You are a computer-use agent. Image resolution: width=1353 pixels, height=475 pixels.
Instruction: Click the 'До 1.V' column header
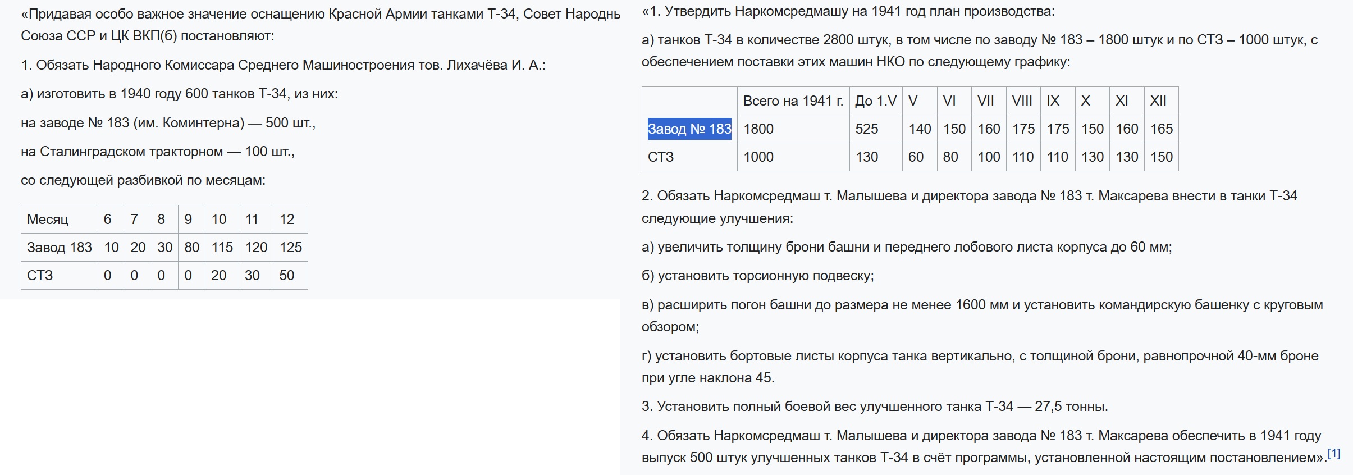[x=875, y=101]
